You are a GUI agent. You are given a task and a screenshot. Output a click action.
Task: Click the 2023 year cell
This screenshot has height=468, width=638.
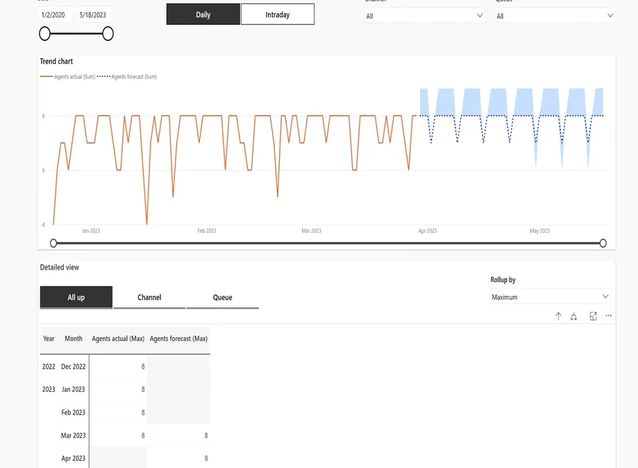point(49,389)
